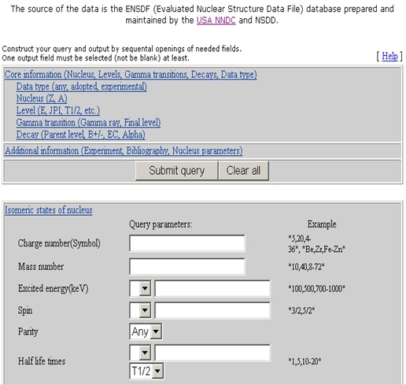This screenshot has width=406, height=385.
Task: Collapse Isomeric states of nucleus section
Action: (49, 210)
